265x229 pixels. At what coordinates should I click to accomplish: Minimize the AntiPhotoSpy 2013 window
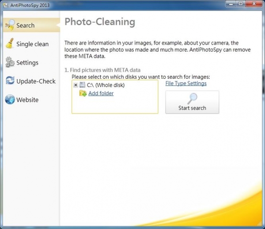tap(231, 4)
